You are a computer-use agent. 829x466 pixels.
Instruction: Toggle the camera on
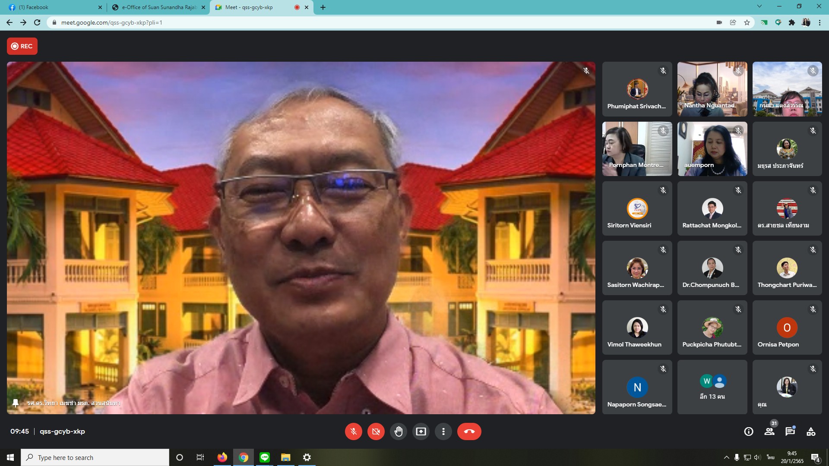(376, 431)
